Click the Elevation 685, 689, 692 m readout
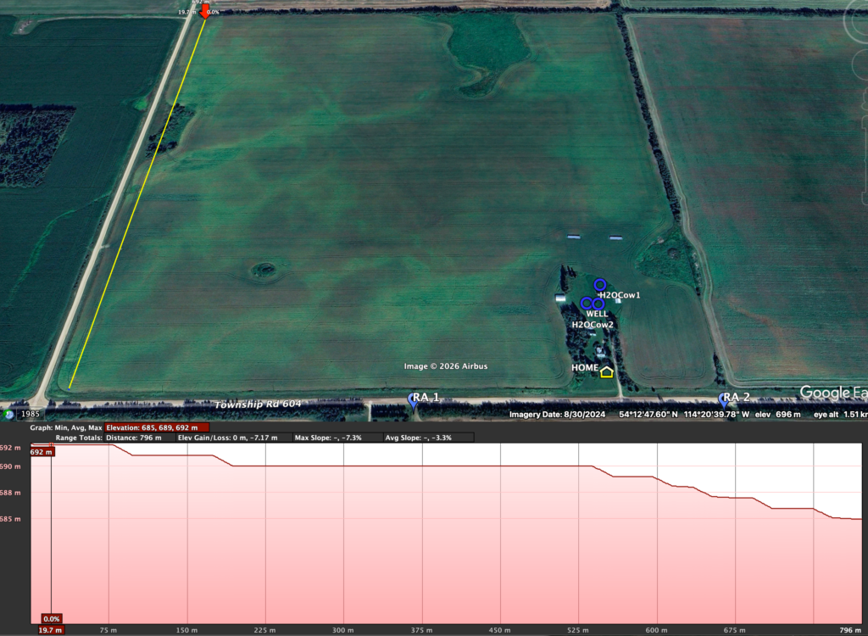This screenshot has height=636, width=868. (157, 427)
